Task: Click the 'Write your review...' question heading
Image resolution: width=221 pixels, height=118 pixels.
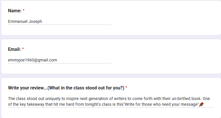Action: (66, 88)
